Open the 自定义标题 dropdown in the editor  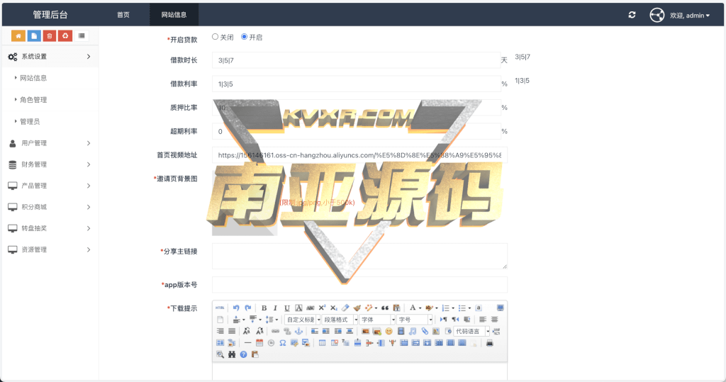click(x=302, y=320)
